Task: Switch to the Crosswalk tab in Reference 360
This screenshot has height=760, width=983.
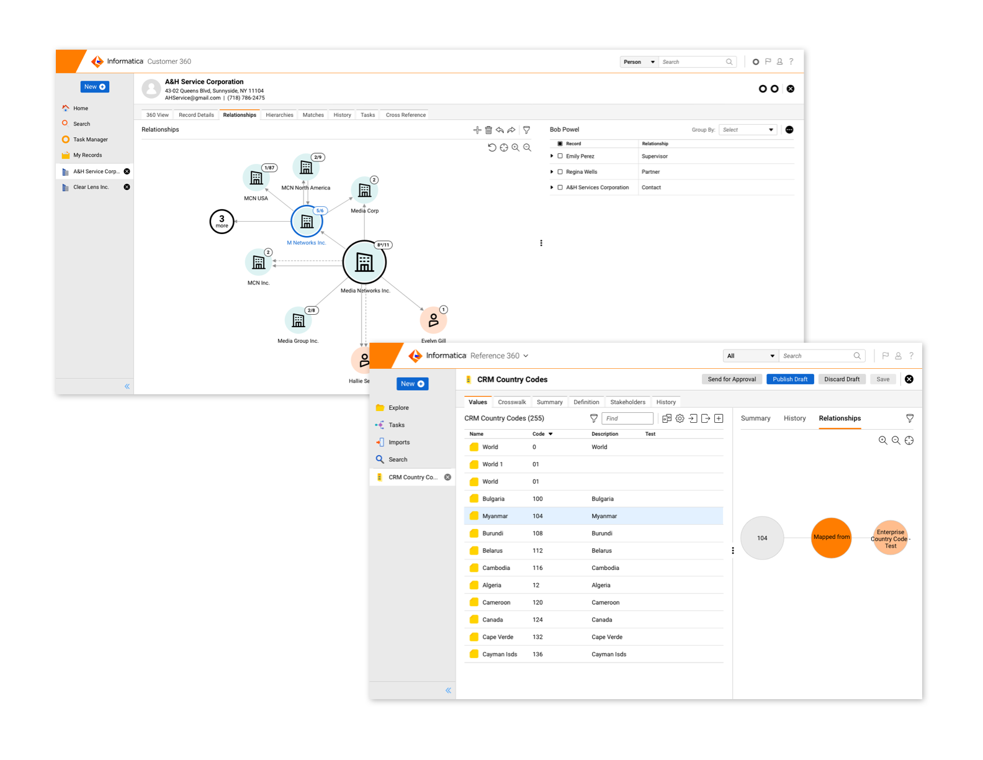Action: coord(512,402)
